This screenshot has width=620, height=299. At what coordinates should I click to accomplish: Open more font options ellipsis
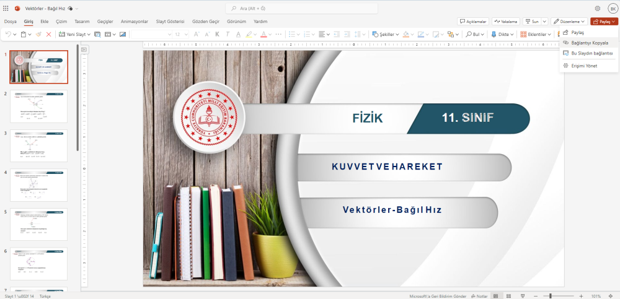(278, 35)
